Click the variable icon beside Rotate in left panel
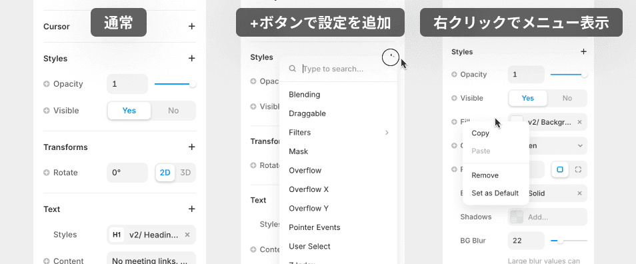The image size is (636, 264). (x=47, y=173)
